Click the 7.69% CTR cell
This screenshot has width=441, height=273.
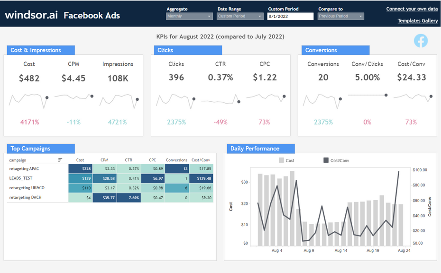pyautogui.click(x=129, y=197)
